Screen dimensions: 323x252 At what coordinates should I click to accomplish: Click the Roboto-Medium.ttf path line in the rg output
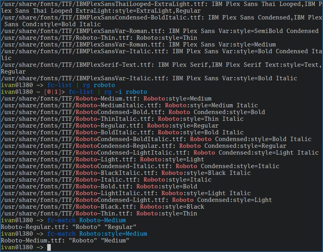(x=106, y=99)
